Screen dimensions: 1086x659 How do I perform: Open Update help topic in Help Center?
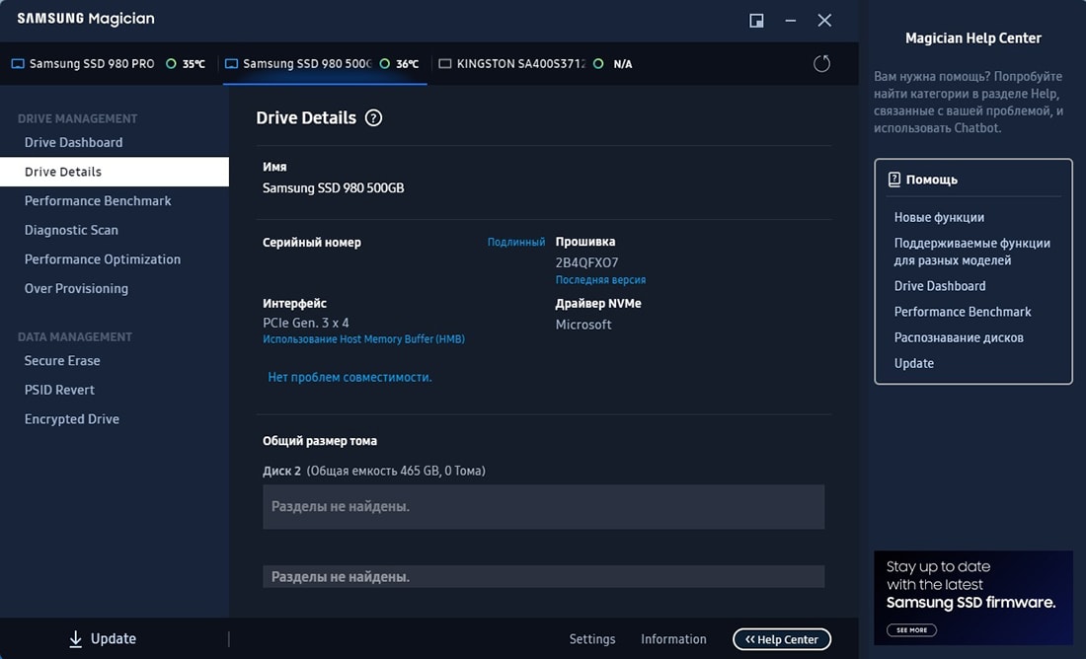tap(913, 363)
